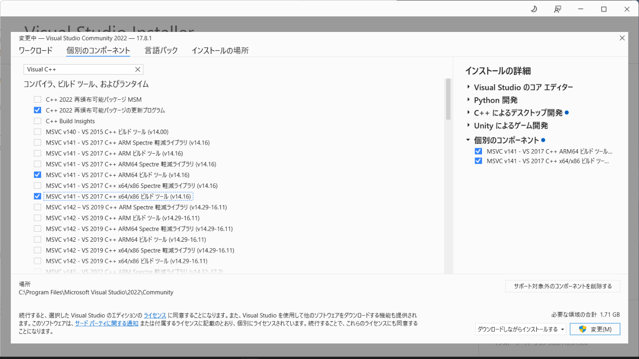Viewport: 639px width, 359px height.
Task: Uncheck C++ 2022 再頒布可能パッケージの更新プログラム
Action: coord(37,110)
